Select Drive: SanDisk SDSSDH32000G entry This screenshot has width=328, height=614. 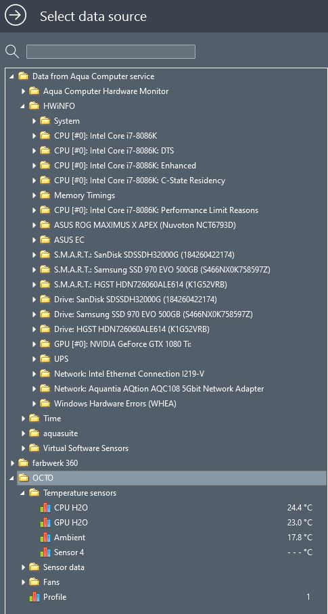[x=135, y=300]
